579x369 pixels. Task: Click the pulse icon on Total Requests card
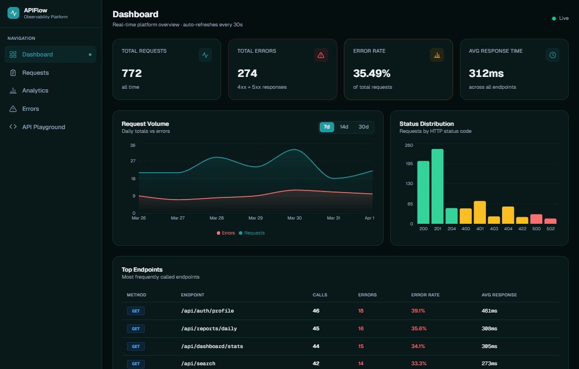[206, 55]
